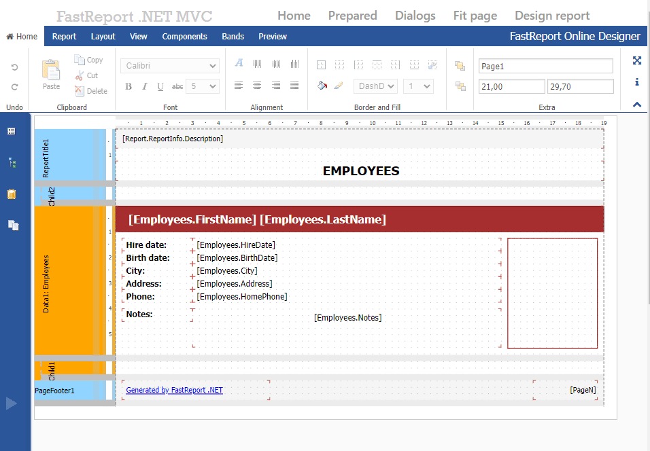Screen dimensions: 650x451
Task: Open the pages panel in sidebar
Action: [x=13, y=225]
